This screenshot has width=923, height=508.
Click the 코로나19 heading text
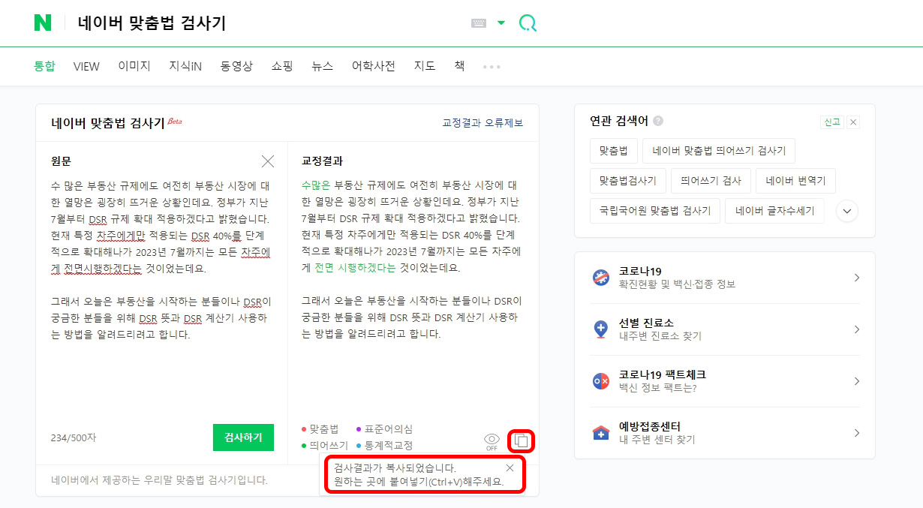pyautogui.click(x=640, y=271)
